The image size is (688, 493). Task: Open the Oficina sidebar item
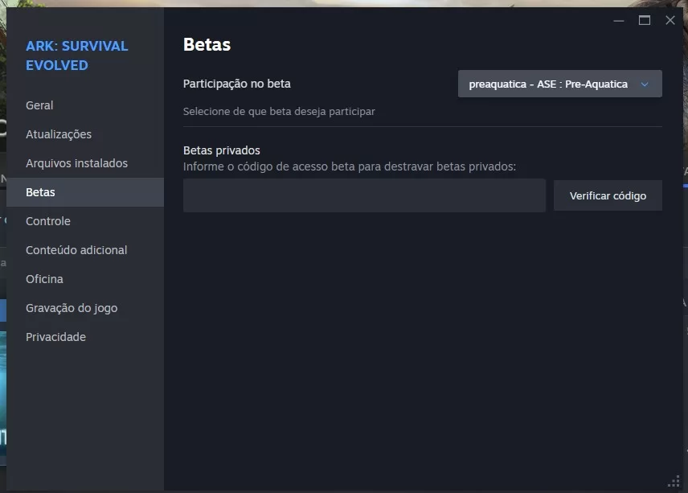[x=44, y=279]
